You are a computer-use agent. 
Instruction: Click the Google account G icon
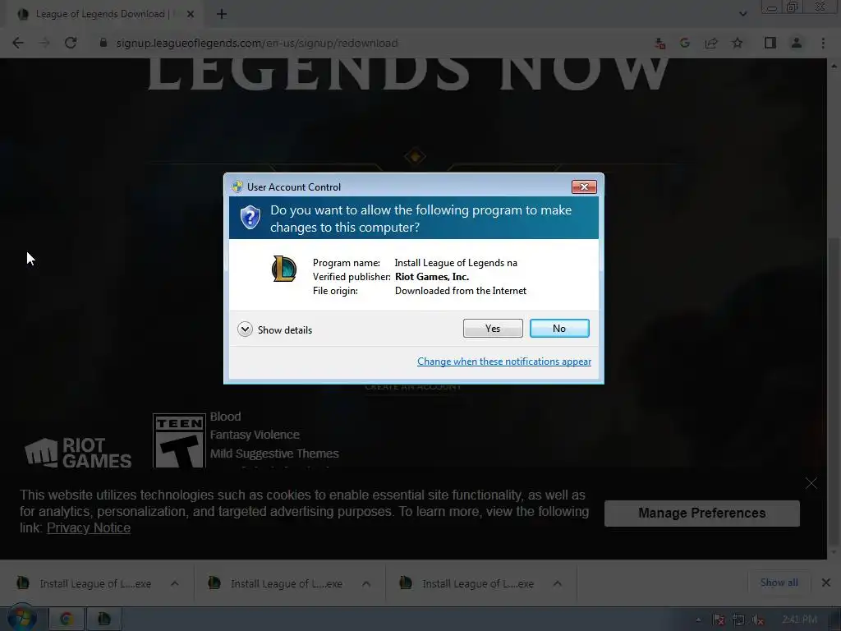coord(685,43)
